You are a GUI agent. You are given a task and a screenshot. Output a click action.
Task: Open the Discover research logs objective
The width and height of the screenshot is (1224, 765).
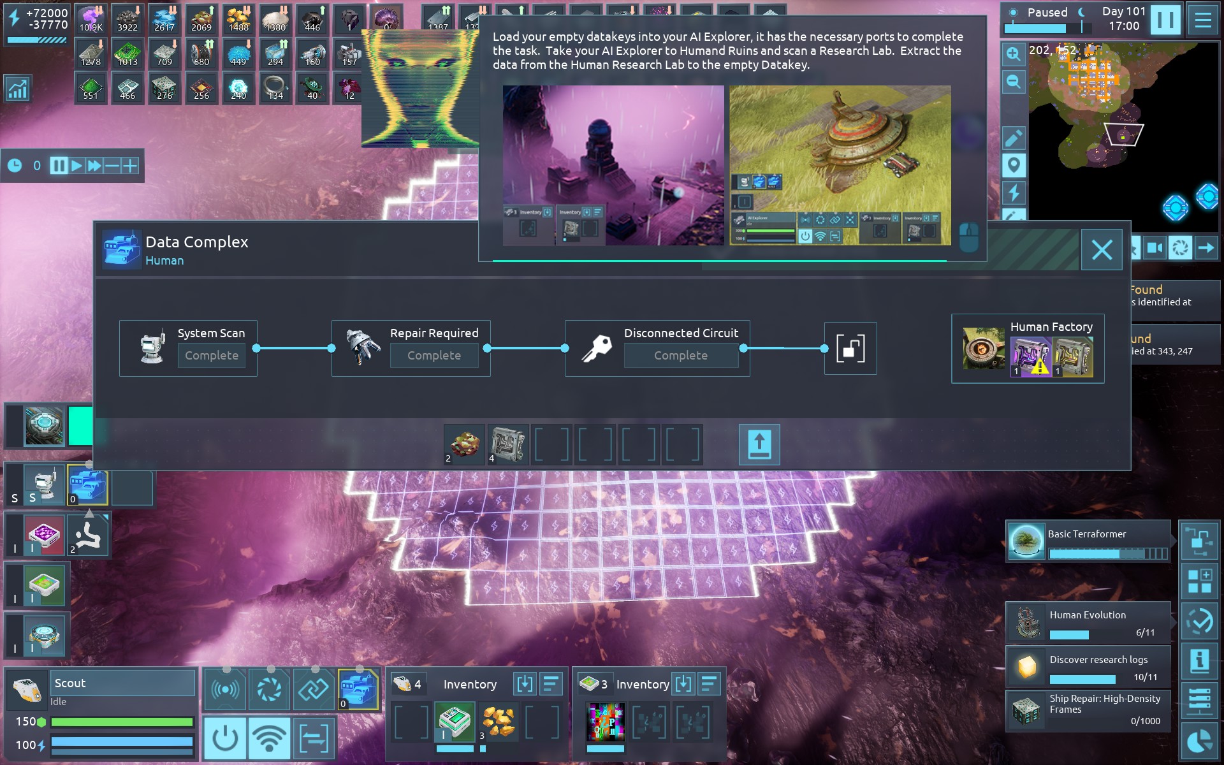(1088, 667)
